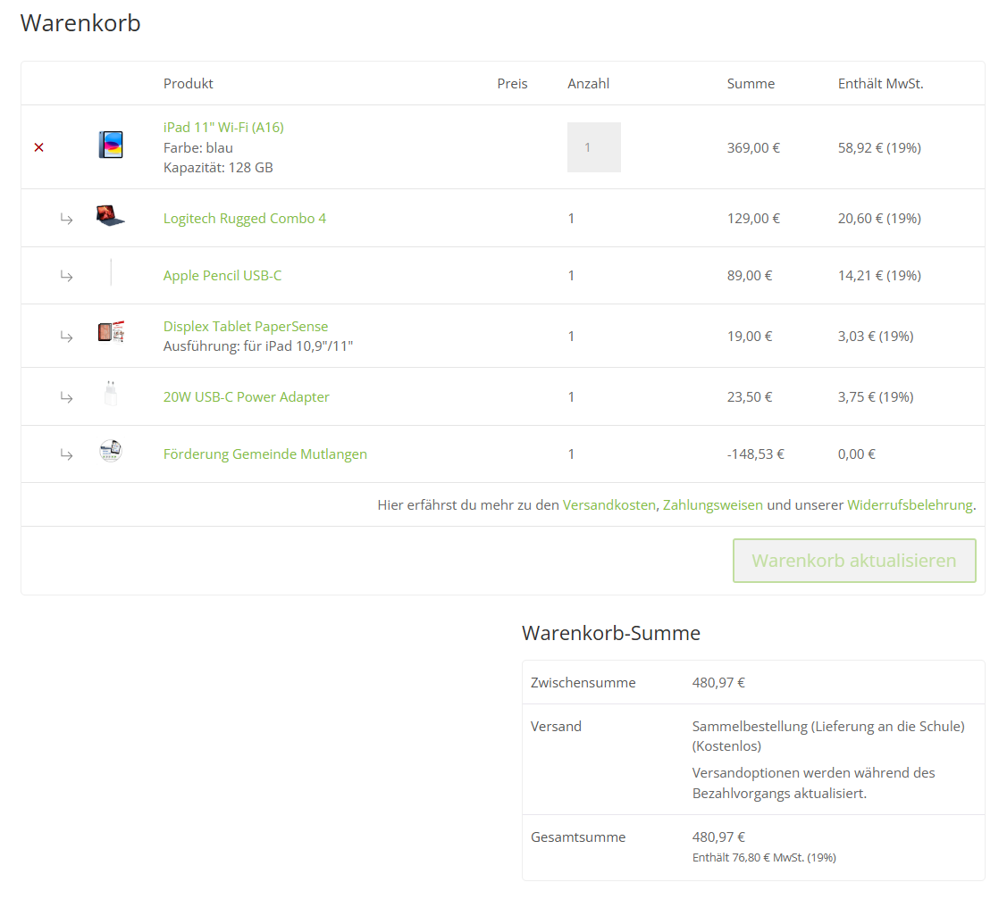1007x899 pixels.
Task: Click the Enthält MwSt. column header
Action: [x=880, y=83]
